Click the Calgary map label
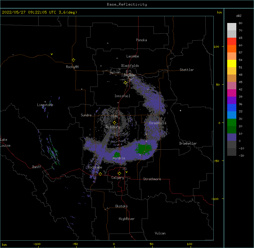The height and width of the screenshot is (248, 254). 118,178
